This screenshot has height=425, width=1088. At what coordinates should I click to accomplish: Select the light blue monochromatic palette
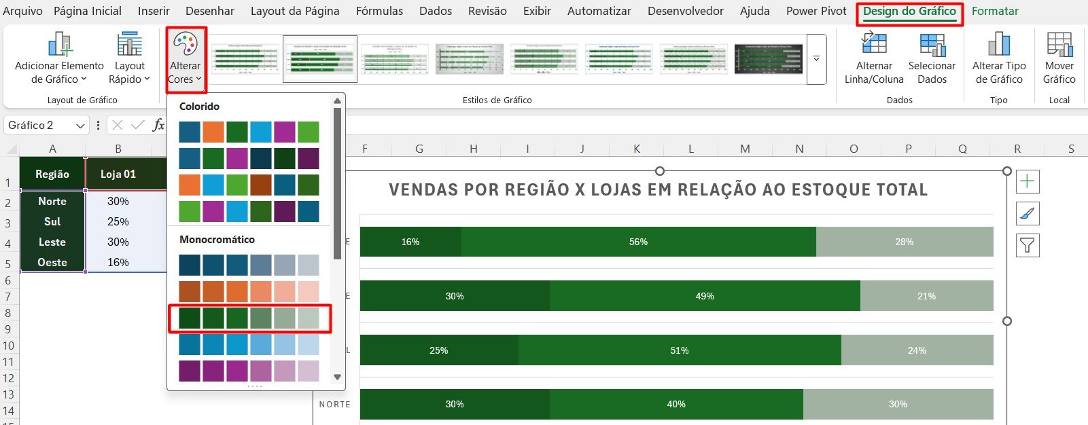tap(249, 344)
